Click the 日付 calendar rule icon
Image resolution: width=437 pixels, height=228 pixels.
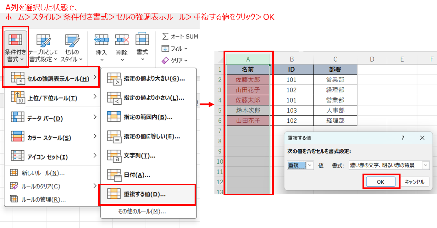pos(114,175)
